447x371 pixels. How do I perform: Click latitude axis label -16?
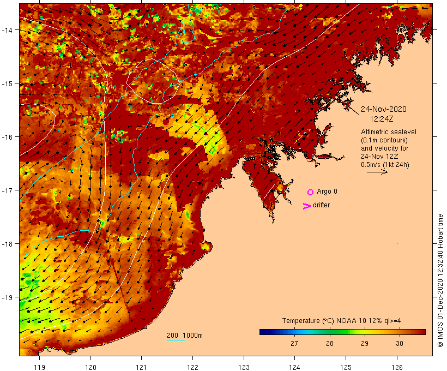click(7, 137)
